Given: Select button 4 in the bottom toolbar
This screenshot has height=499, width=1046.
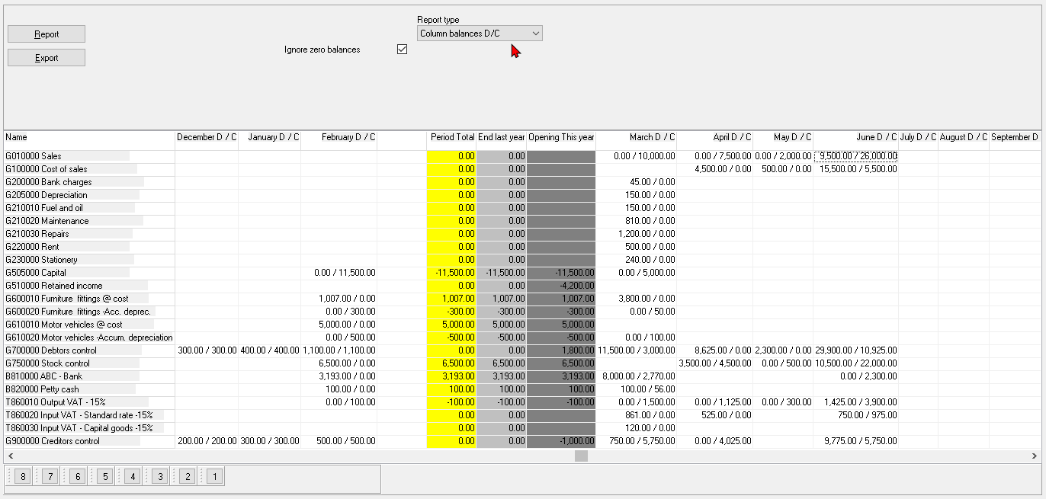Looking at the screenshot, I should (133, 477).
